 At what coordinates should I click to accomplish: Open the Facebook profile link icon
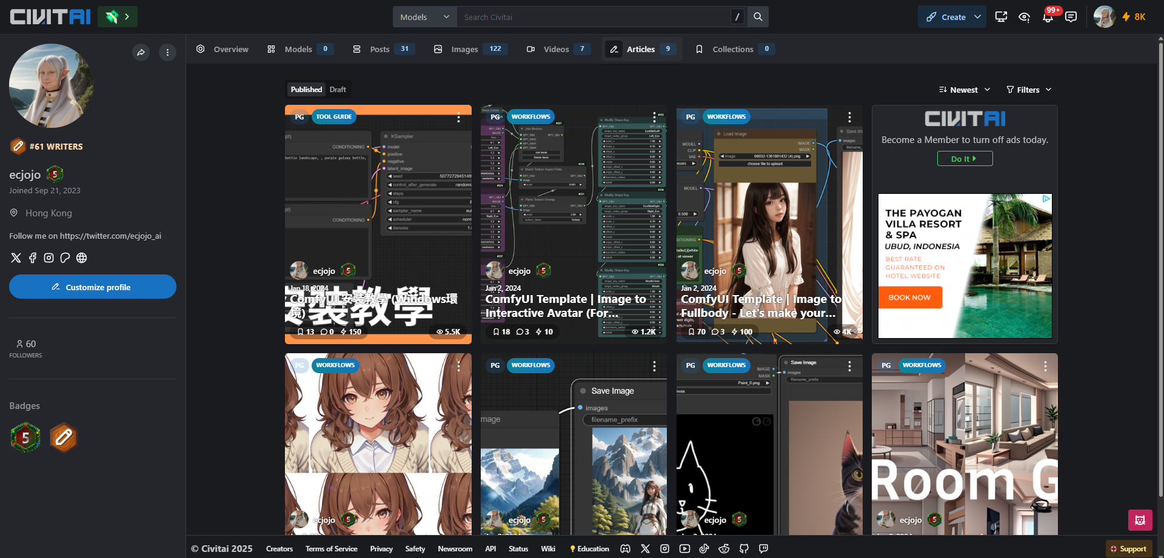[32, 258]
